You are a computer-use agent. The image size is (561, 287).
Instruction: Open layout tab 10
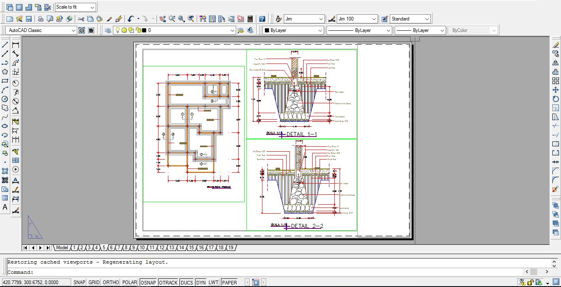click(142, 248)
